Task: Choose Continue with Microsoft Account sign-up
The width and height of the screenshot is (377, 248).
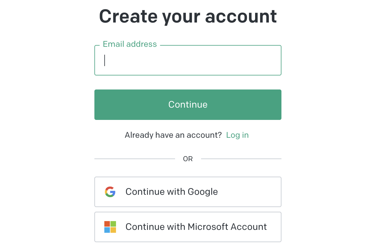Action: point(188,227)
